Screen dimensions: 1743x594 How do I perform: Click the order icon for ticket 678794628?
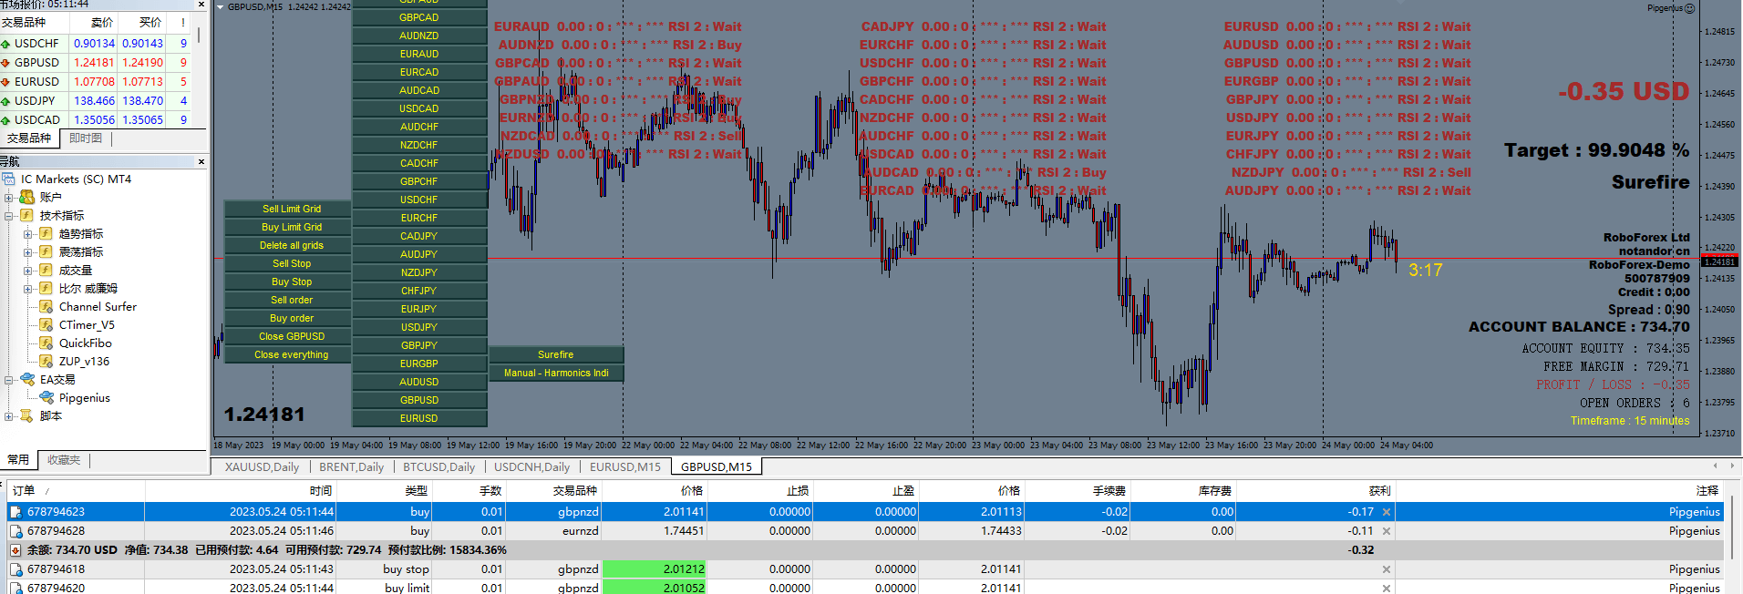[15, 531]
